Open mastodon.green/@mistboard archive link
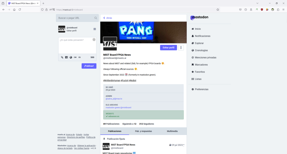The height and width of the screenshot is (154, 287). tap(119, 108)
